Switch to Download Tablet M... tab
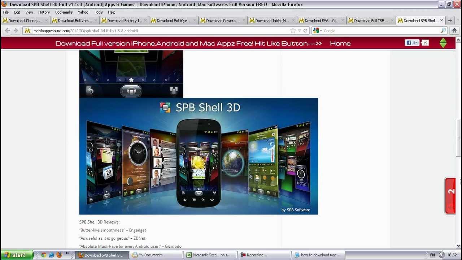The width and height of the screenshot is (462, 260). click(272, 21)
